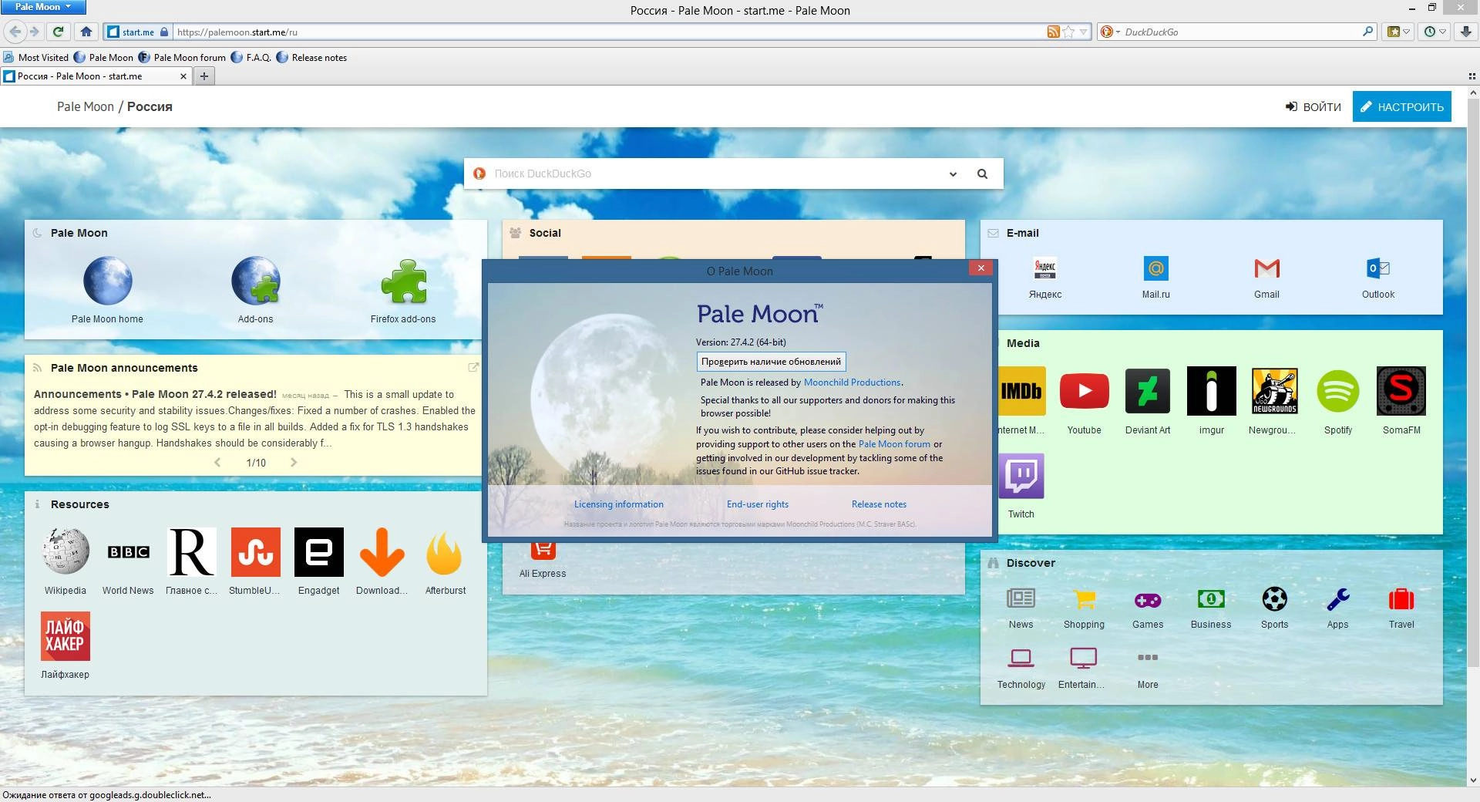This screenshot has width=1480, height=802.
Task: Select the Россия - Pale Moon tab
Action: click(x=96, y=76)
